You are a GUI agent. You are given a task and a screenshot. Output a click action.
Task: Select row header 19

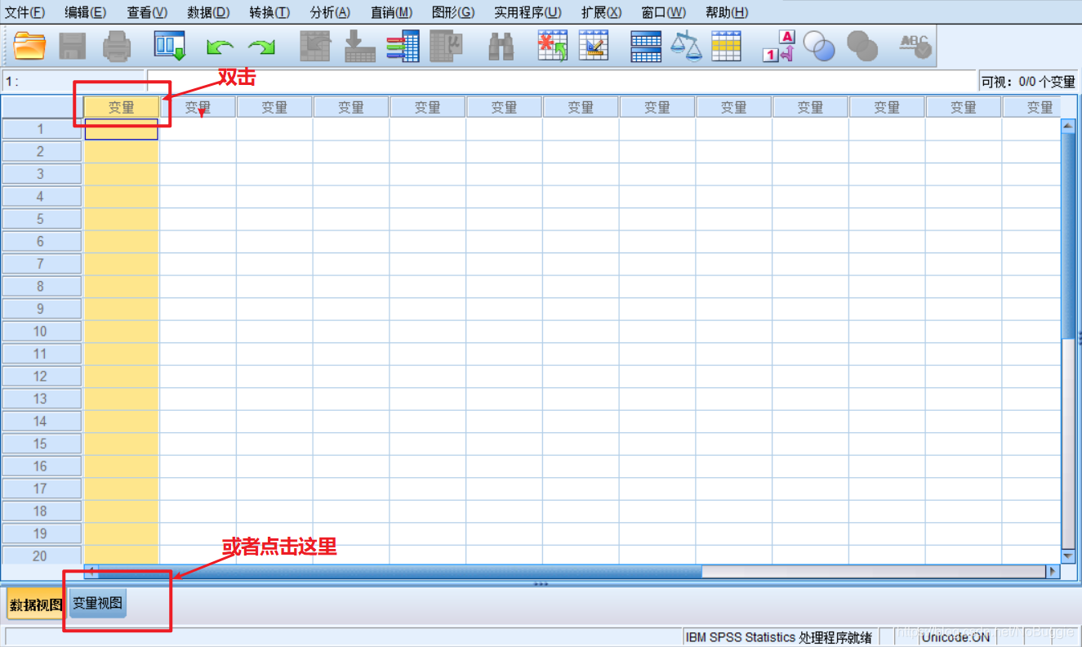41,533
